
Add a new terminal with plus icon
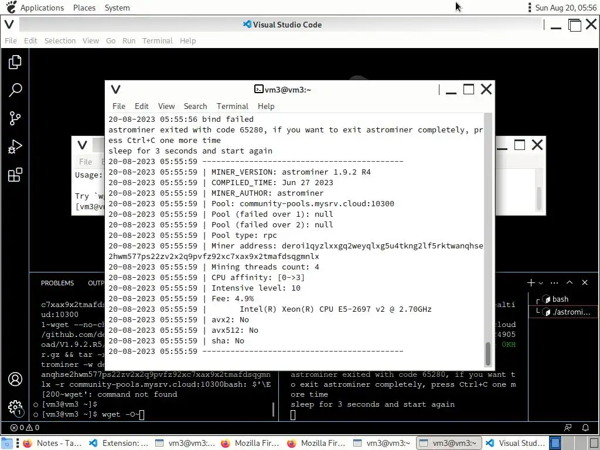(x=531, y=283)
